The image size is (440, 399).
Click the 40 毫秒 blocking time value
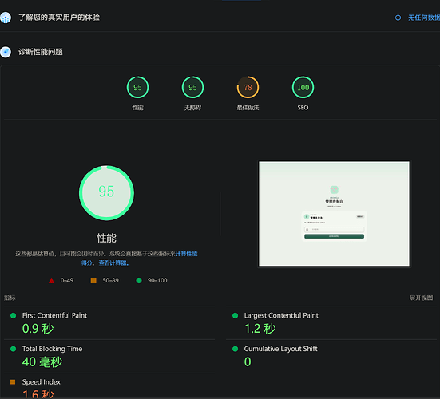click(42, 361)
